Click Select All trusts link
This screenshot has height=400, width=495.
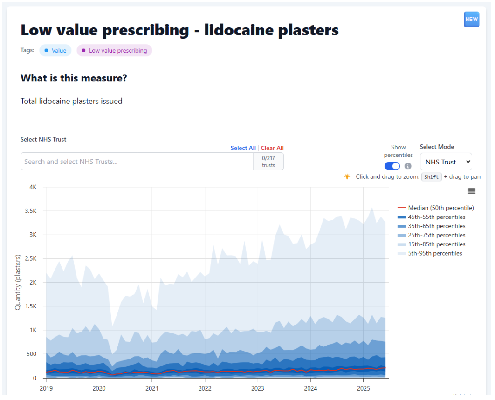click(243, 148)
